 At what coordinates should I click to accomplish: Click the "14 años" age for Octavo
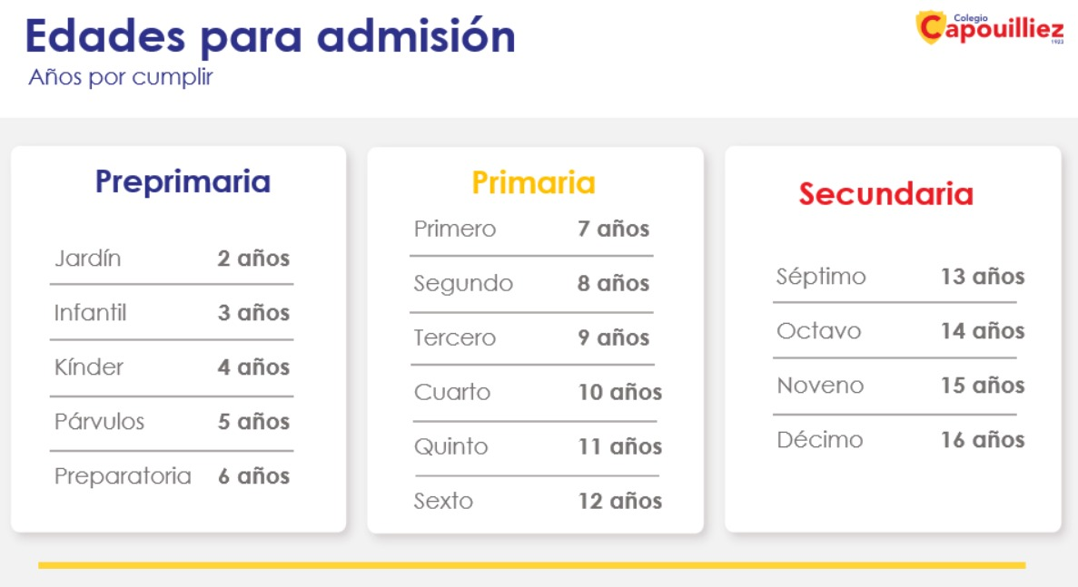tap(983, 331)
